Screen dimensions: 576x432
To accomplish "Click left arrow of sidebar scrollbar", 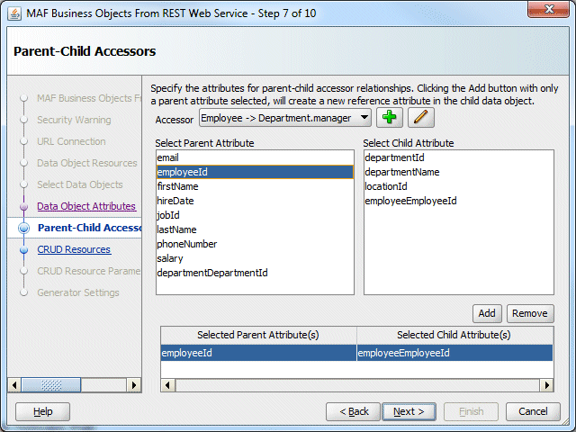I will (x=14, y=385).
